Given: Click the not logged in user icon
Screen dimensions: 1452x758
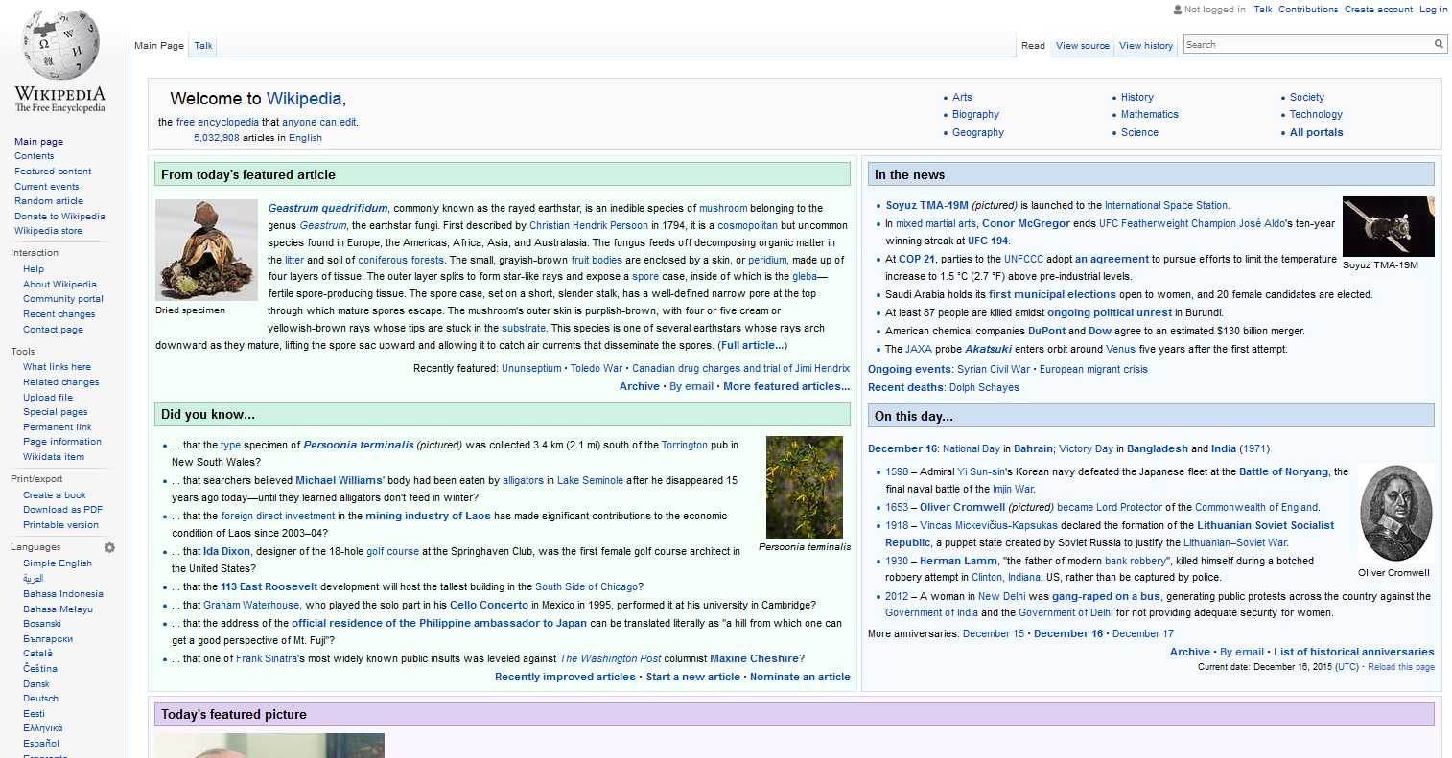Looking at the screenshot, I should pyautogui.click(x=1177, y=10).
